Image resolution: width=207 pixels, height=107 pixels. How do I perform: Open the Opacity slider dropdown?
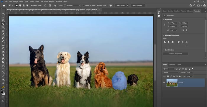click(x=192, y=73)
